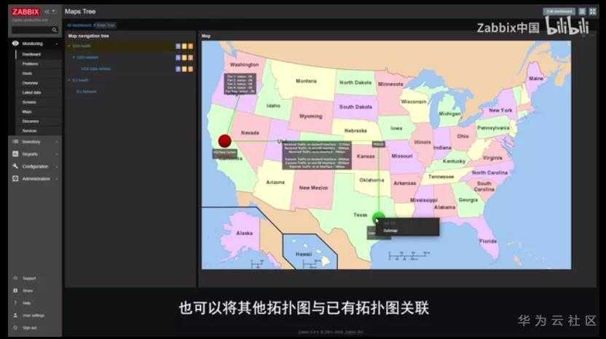This screenshot has height=339, width=606.
Task: Select USA network in the navigation tree
Action: (87, 57)
